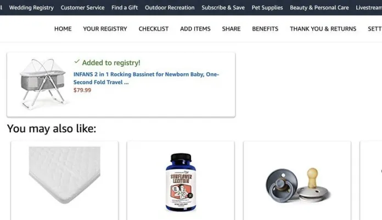Open the YOUR REGISTRY tab
The height and width of the screenshot is (220, 382).
coord(105,28)
